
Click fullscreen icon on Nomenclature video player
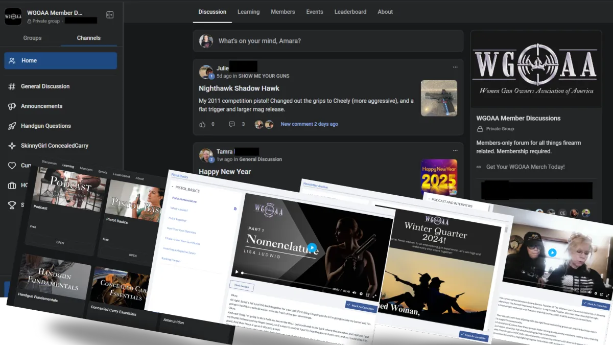374,295
